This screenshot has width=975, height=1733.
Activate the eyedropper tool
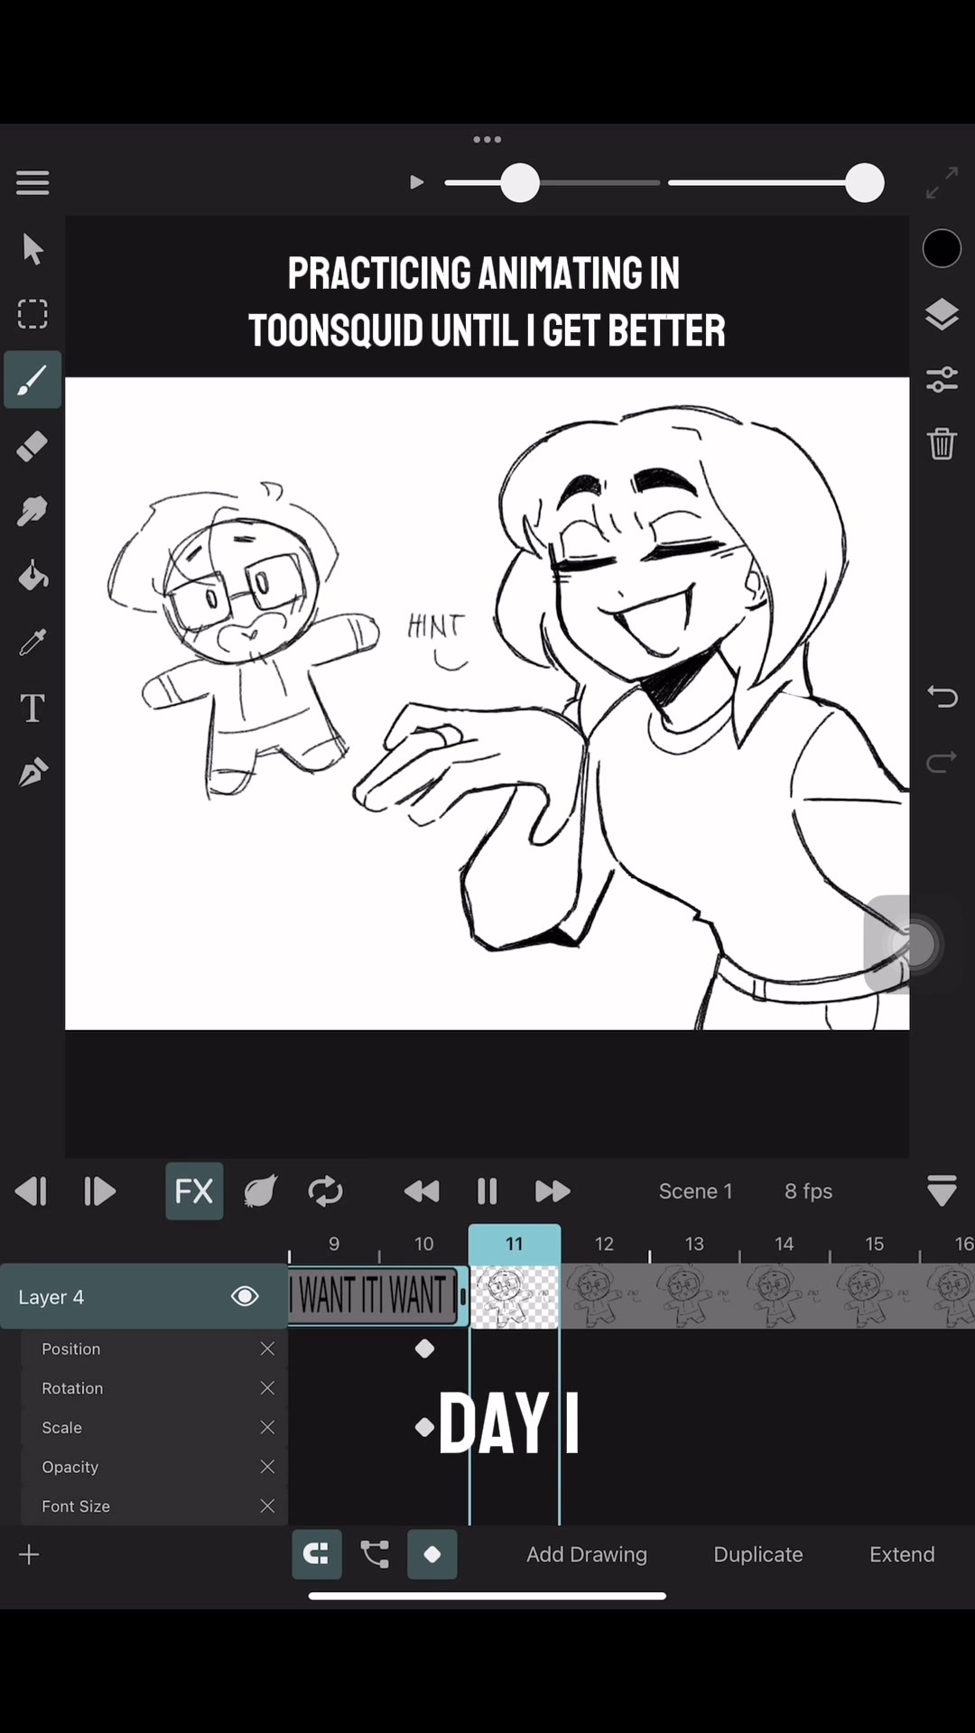32,643
